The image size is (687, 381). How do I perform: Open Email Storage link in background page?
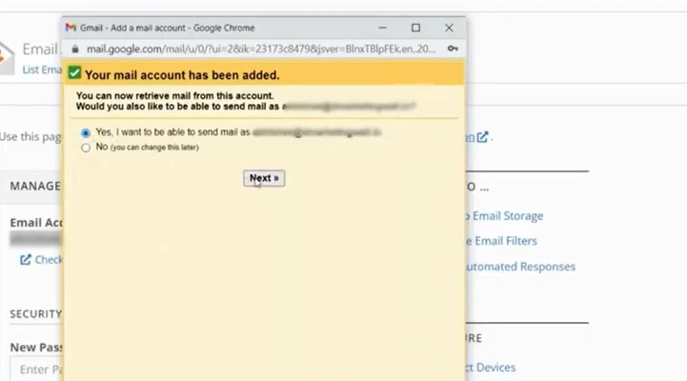(x=504, y=216)
